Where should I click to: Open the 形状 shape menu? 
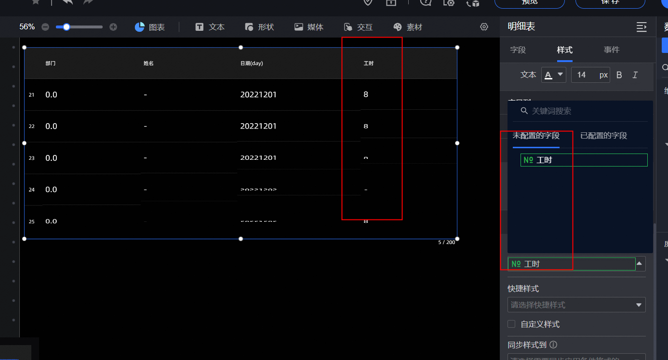click(259, 27)
